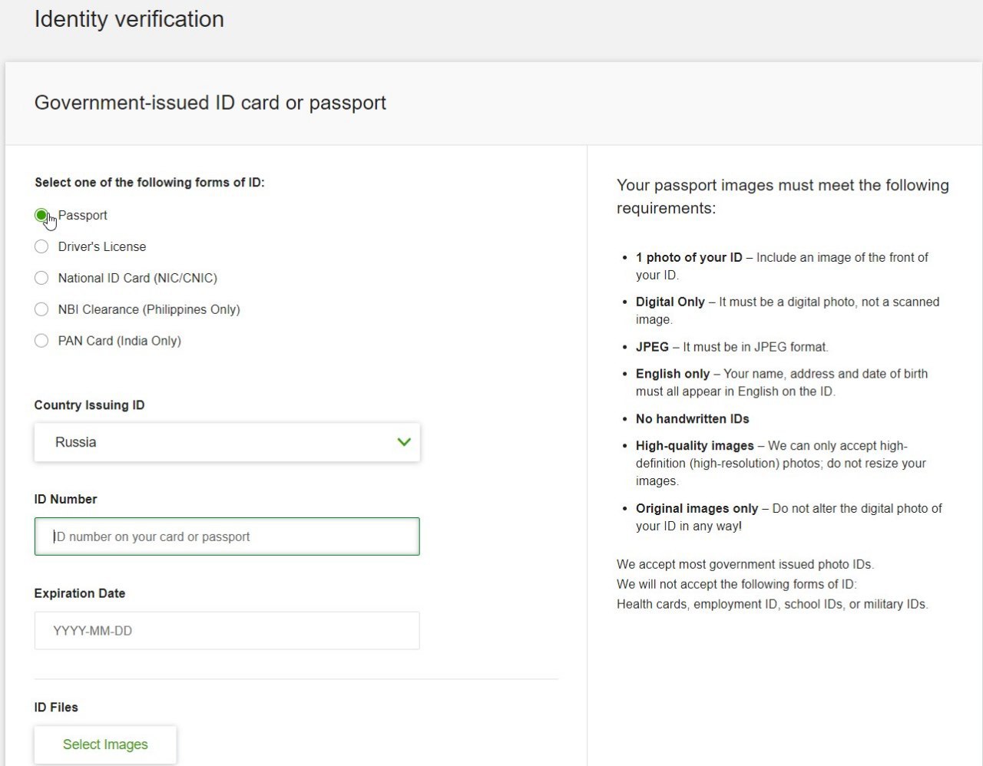Click the Identity verification page heading
983x766 pixels.
(x=129, y=19)
